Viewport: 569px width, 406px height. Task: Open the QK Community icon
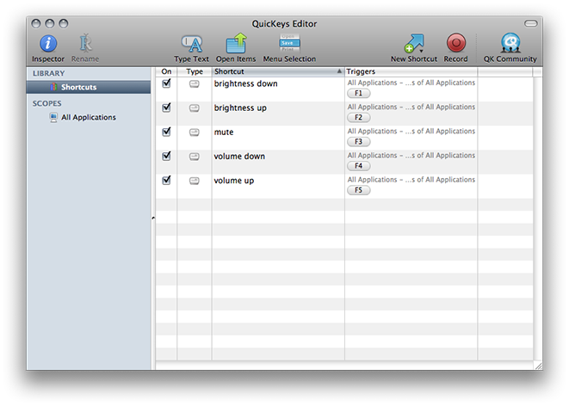pyautogui.click(x=510, y=43)
